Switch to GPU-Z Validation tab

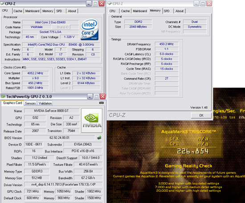(x=45, y=103)
